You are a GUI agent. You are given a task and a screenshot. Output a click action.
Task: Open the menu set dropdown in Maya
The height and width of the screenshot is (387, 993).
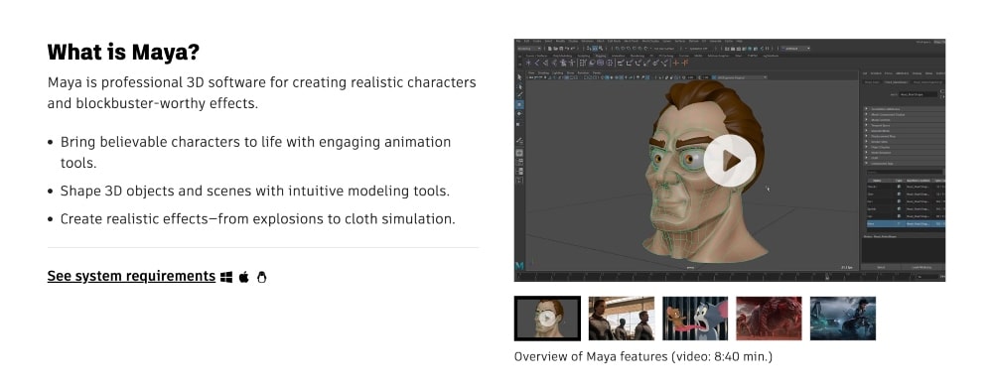[x=529, y=48]
